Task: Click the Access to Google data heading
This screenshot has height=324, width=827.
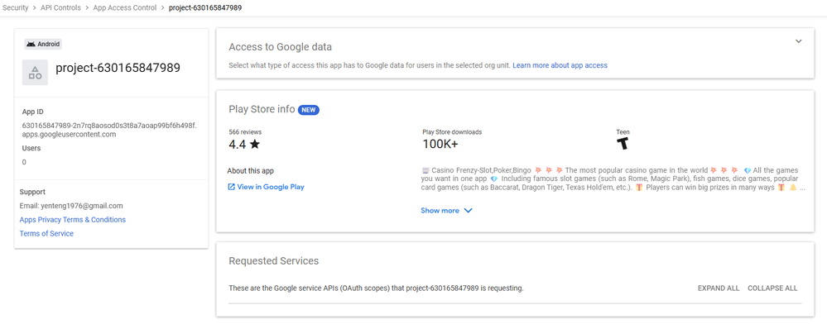Action: [x=280, y=47]
